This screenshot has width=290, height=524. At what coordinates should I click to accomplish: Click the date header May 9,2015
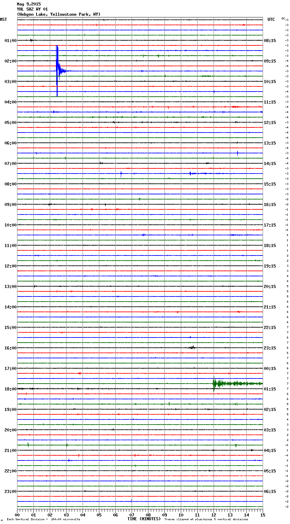pyautogui.click(x=29, y=4)
